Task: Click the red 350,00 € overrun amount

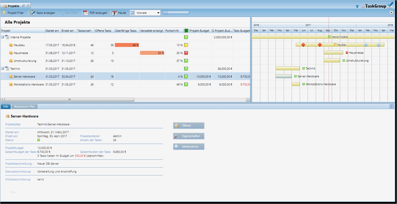Action: click(80, 156)
